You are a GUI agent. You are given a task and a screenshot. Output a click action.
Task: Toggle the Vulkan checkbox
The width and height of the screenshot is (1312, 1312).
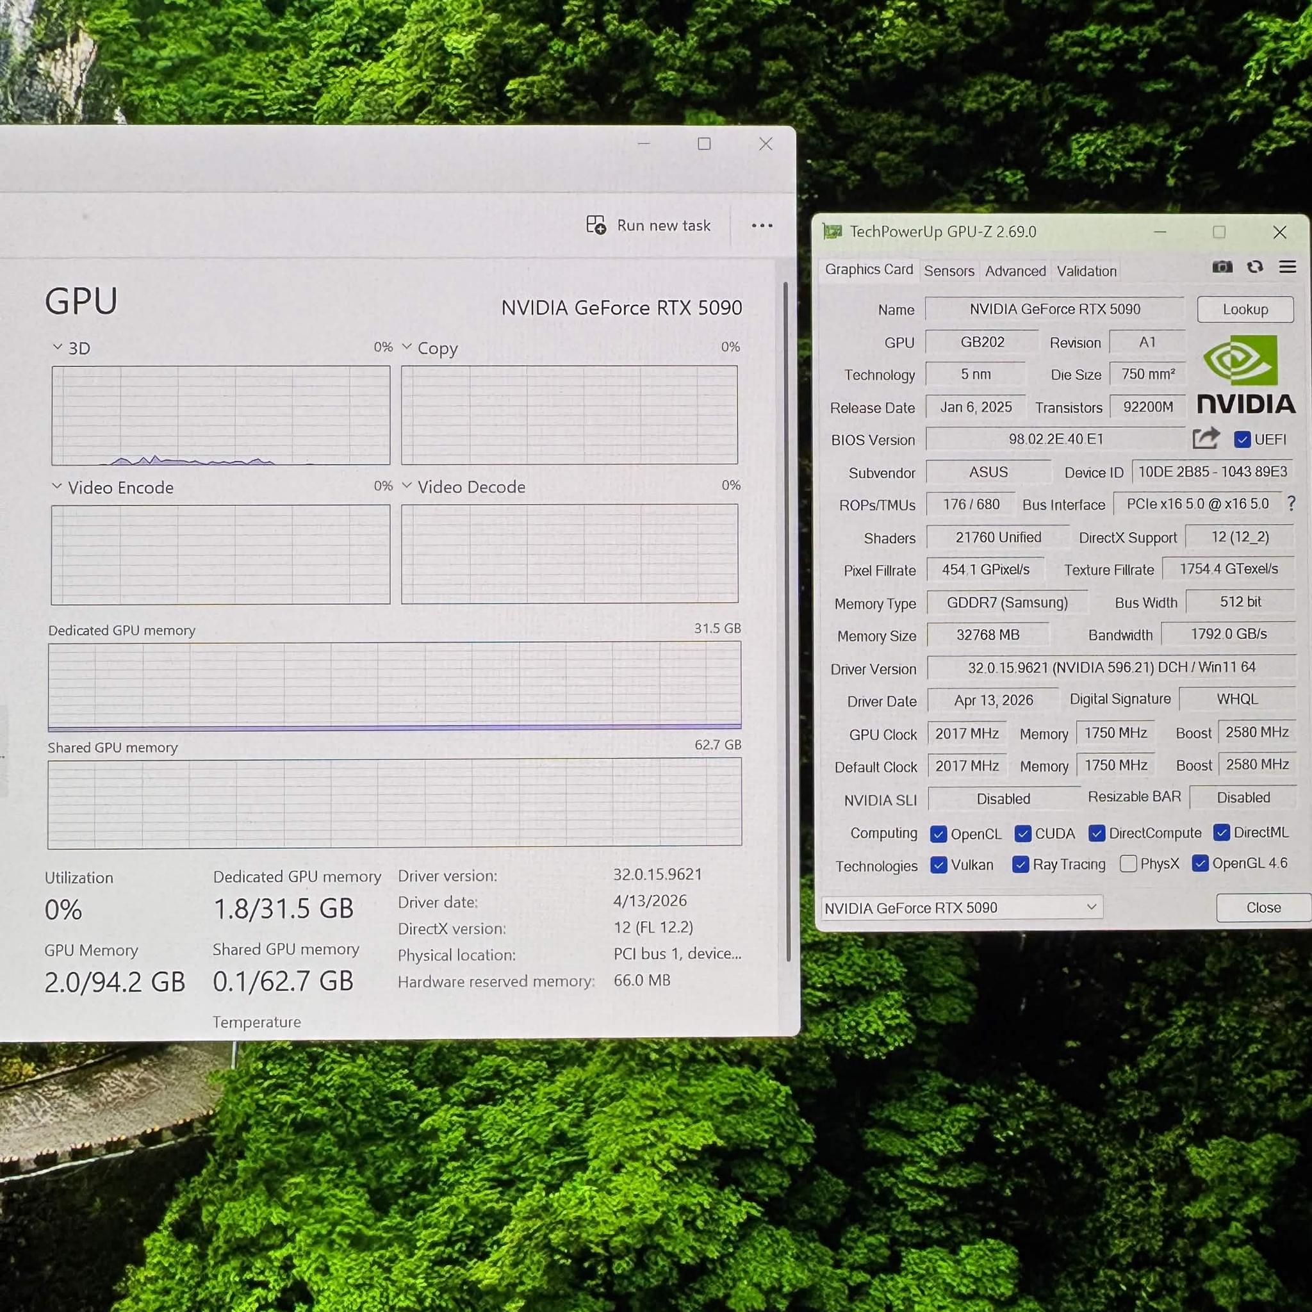[x=939, y=865]
